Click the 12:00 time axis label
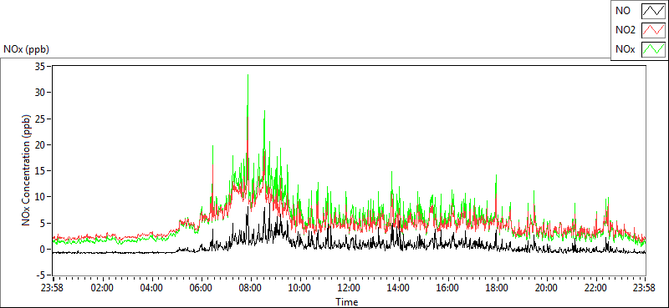669x308 pixels. 349,288
